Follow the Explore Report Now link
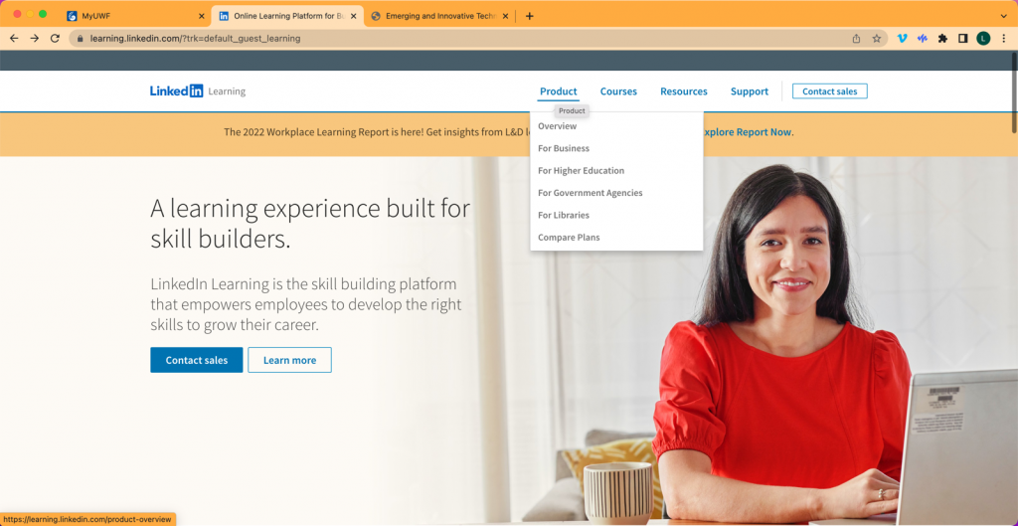Viewport: 1018px width, 526px height. [747, 132]
